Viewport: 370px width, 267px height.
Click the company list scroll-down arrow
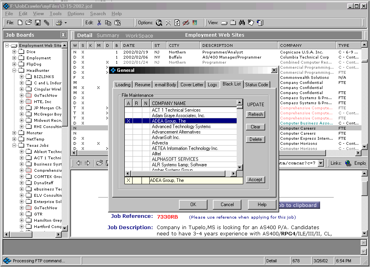tap(239, 167)
